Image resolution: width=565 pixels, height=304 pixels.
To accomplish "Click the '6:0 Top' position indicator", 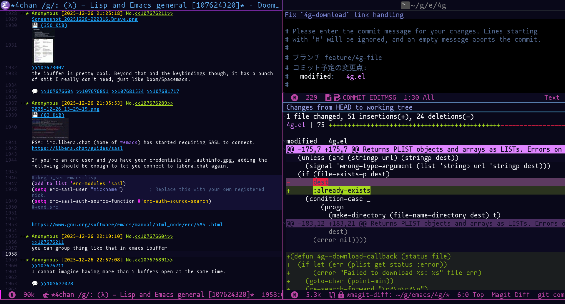I will [x=471, y=295].
